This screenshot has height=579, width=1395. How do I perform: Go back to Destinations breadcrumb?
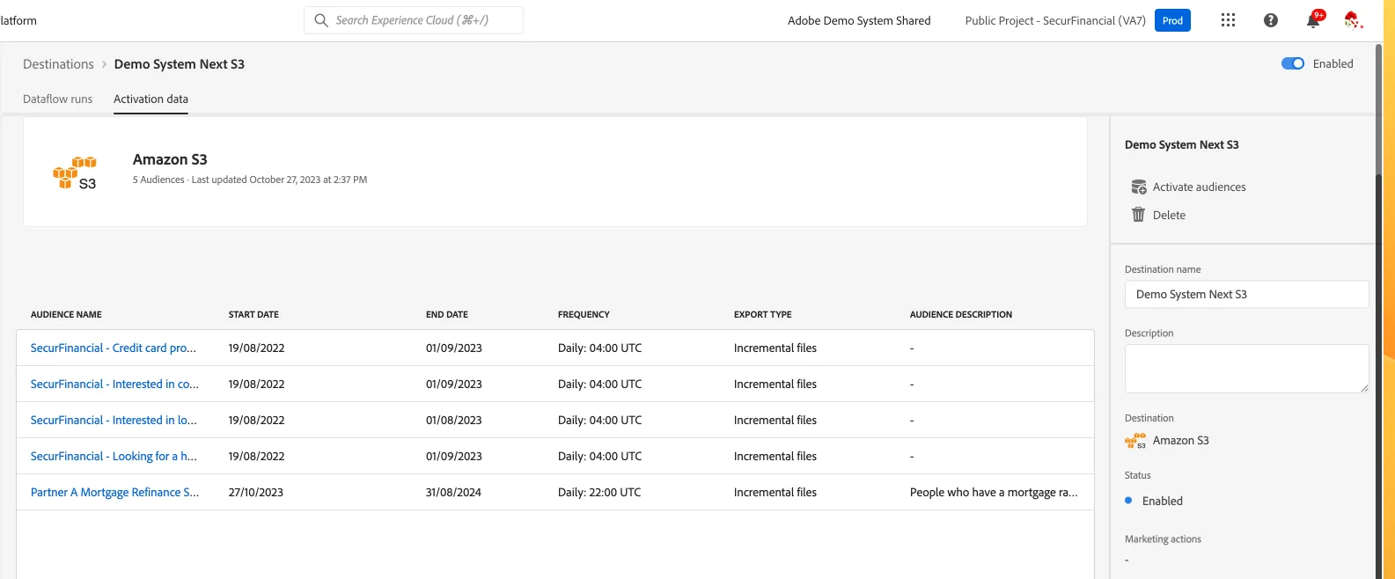pos(58,64)
